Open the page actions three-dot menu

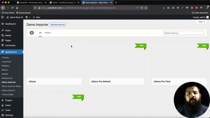pyautogui.click(x=137, y=8)
